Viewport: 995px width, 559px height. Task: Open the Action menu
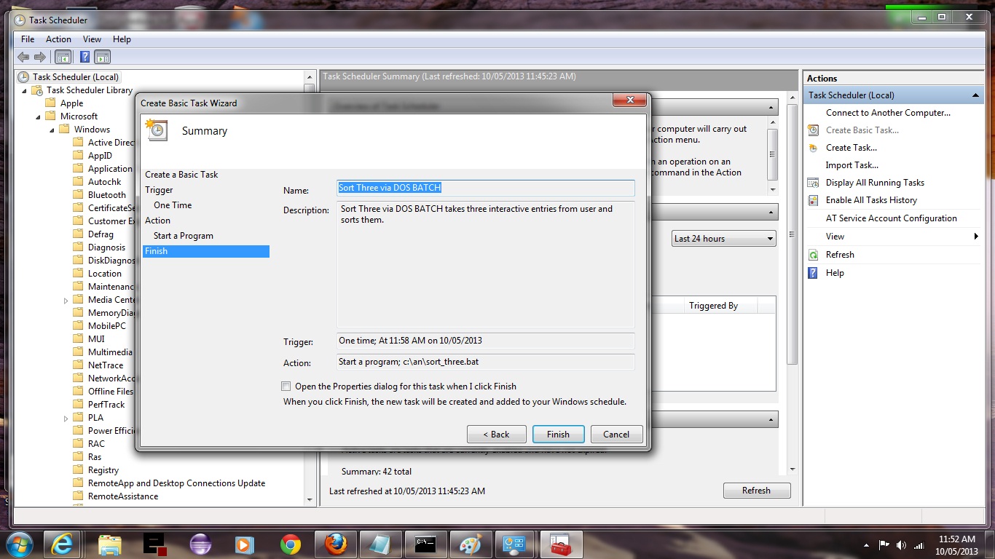[58, 39]
